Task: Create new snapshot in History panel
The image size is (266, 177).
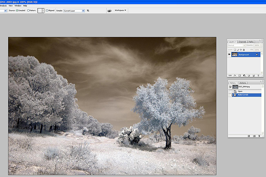Action: [x=254, y=136]
